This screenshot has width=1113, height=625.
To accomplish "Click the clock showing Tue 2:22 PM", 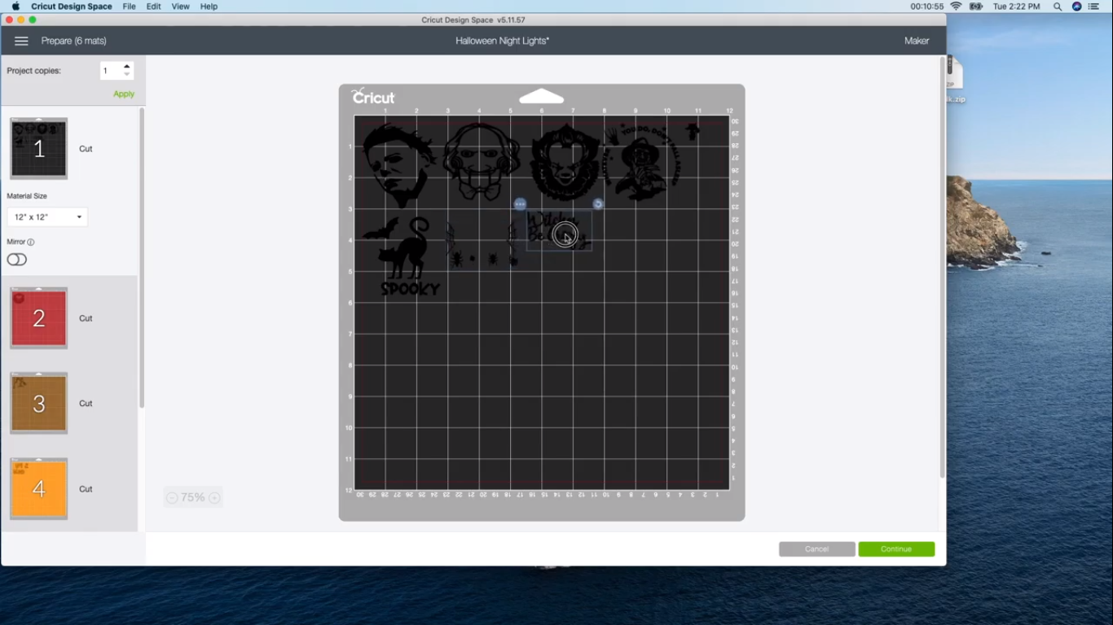I will click(1016, 7).
